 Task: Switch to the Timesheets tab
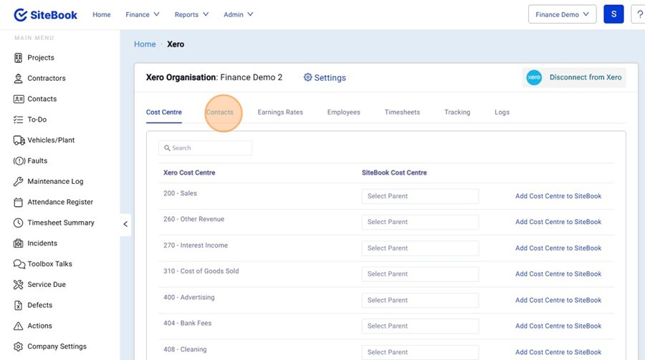402,112
